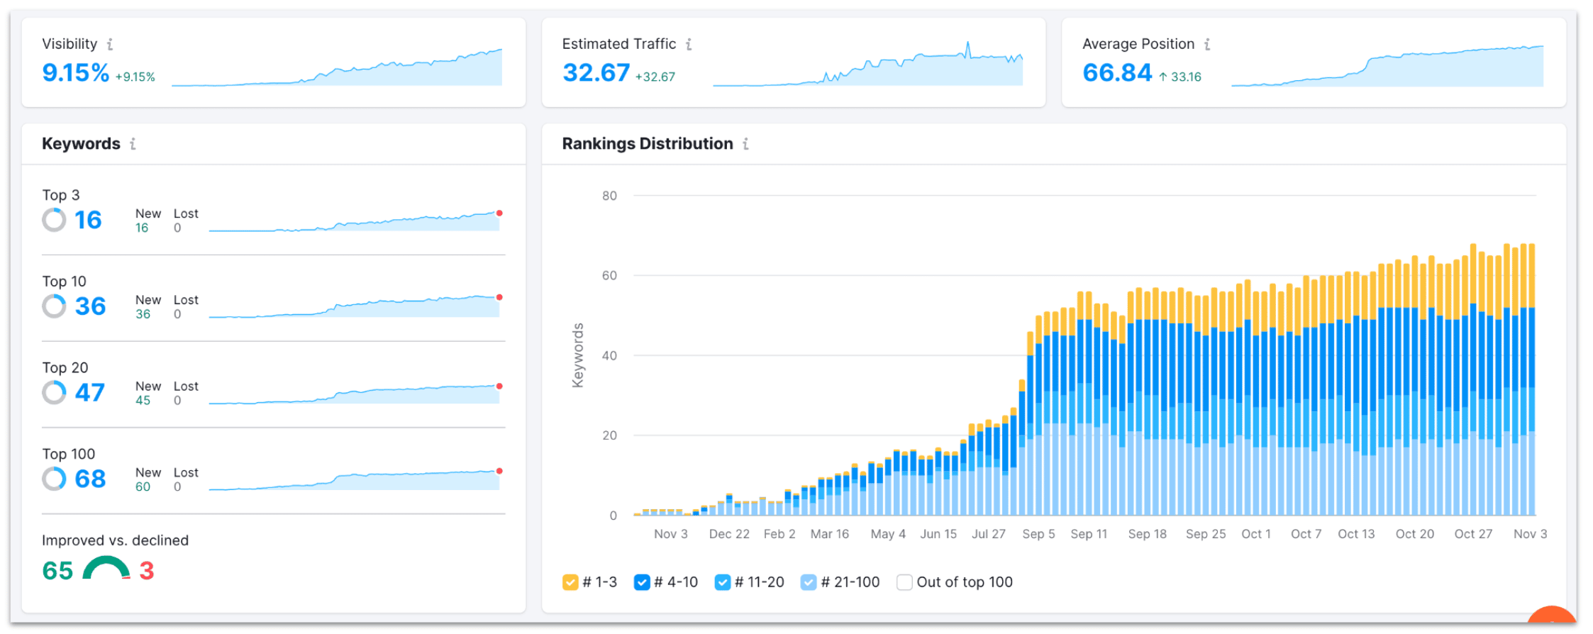
Task: Click the Visibility sparkline trend chart
Action: [337, 69]
